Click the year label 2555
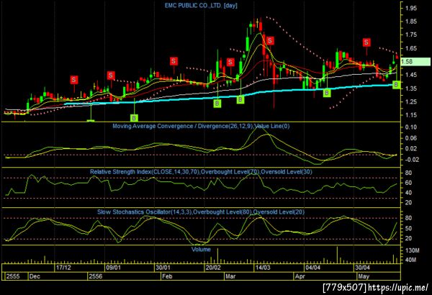Screen dimensions: 432x295 pos(13,276)
